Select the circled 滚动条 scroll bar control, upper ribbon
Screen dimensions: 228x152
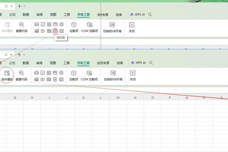click(x=55, y=31)
